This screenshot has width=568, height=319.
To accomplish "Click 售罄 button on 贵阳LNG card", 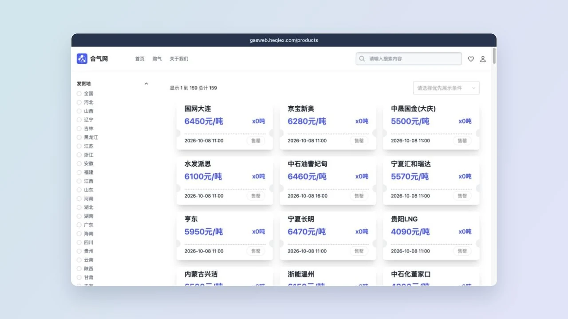I will pyautogui.click(x=462, y=251).
